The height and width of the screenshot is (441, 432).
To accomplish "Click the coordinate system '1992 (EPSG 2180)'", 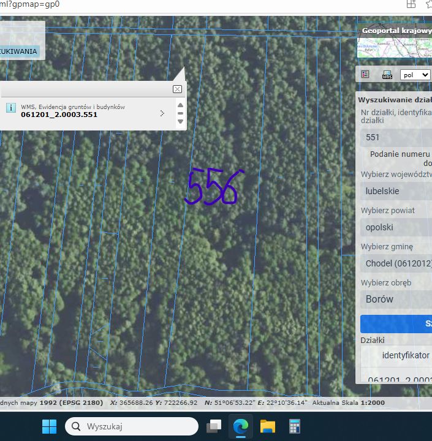I will (x=71, y=402).
